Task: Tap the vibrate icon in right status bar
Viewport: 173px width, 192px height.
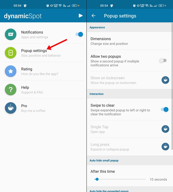Action: click(138, 6)
